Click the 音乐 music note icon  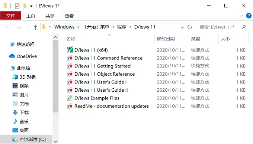coord(15,121)
